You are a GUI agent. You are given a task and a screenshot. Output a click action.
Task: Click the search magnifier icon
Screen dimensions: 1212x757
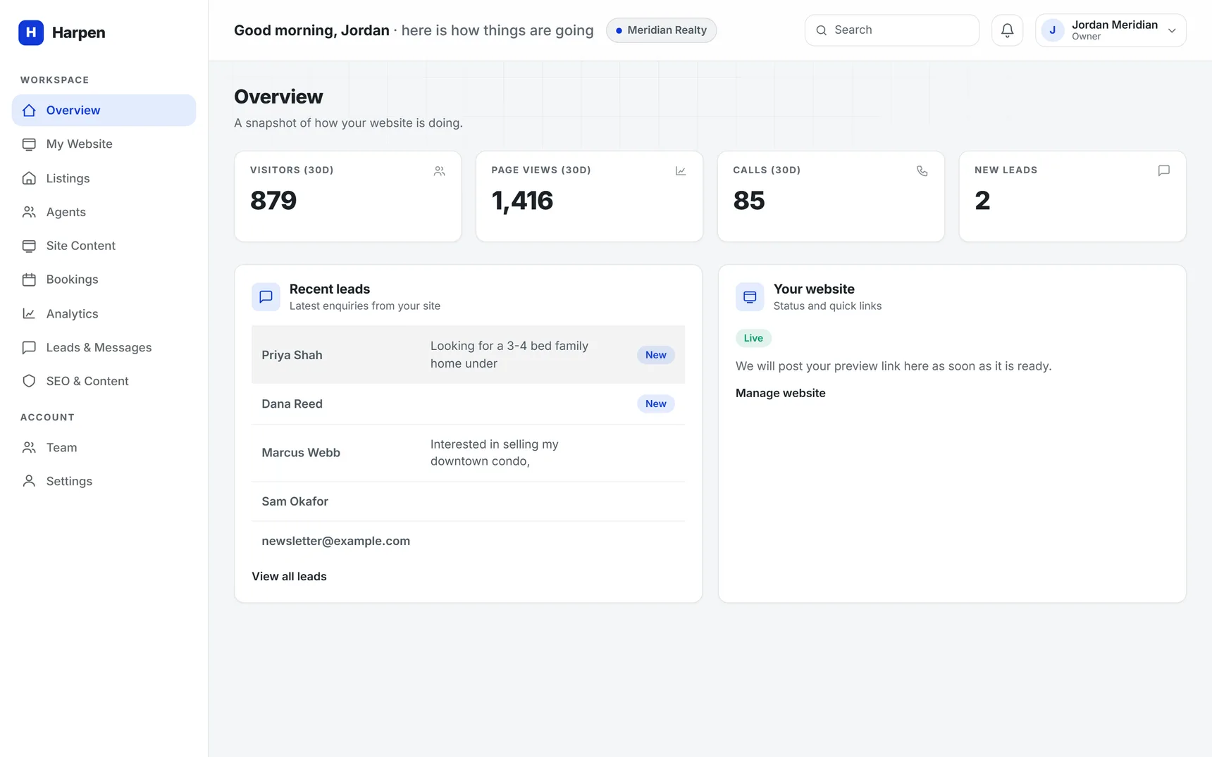click(x=821, y=30)
